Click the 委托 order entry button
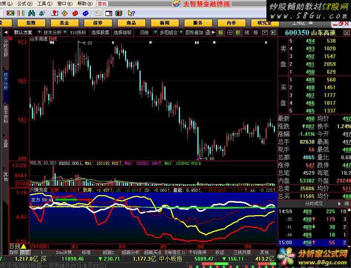 coord(102,4)
